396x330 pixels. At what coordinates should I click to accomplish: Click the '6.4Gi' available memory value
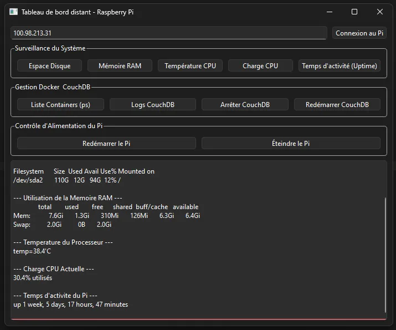[x=193, y=216]
